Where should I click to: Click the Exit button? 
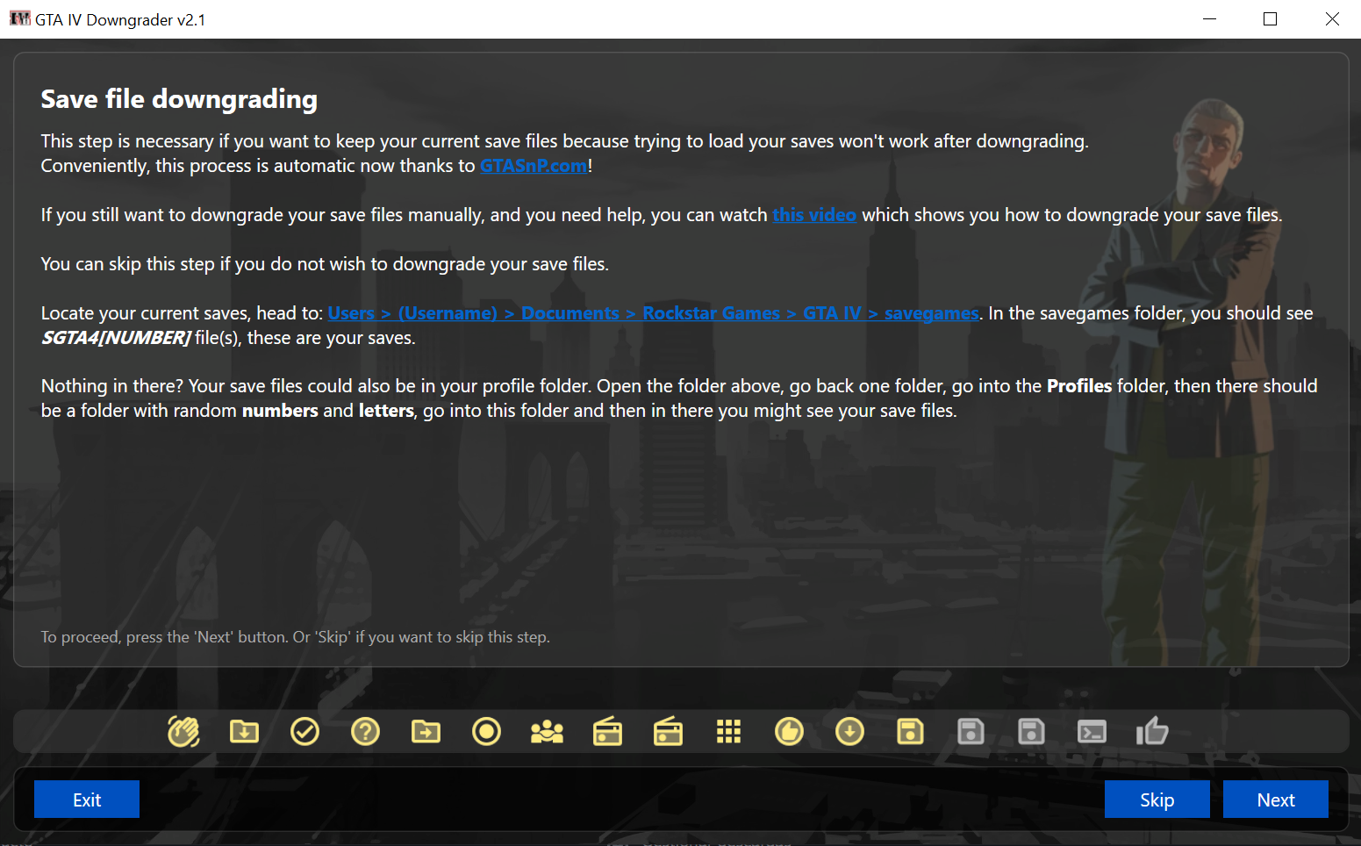tap(87, 799)
